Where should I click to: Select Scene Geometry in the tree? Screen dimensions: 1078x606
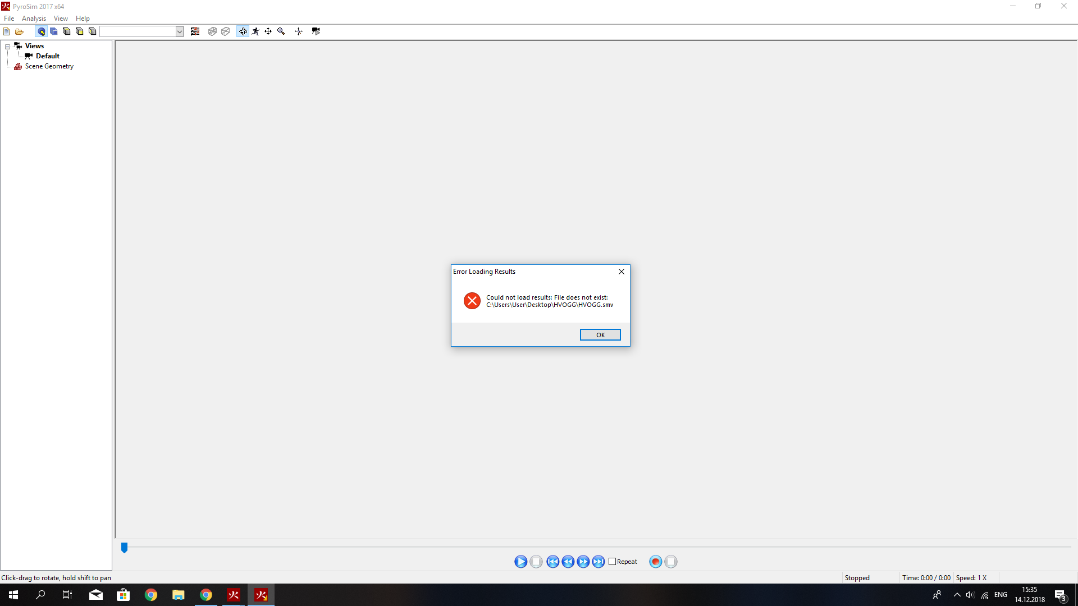click(49, 66)
